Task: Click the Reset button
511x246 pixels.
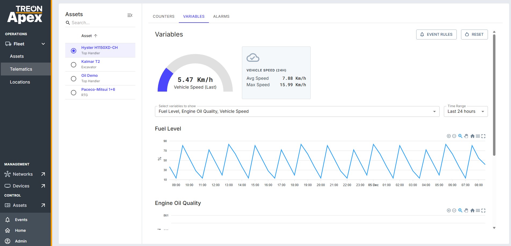Action: click(474, 34)
